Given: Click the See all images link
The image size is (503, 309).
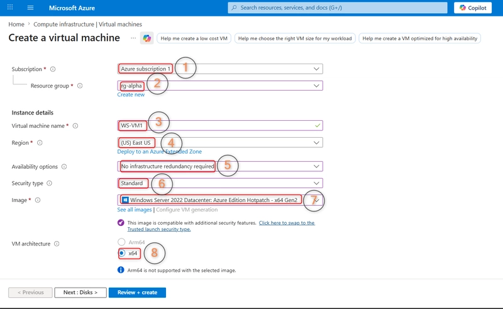Looking at the screenshot, I should (135, 210).
